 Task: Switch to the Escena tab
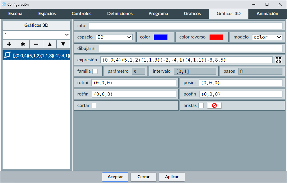point(15,14)
